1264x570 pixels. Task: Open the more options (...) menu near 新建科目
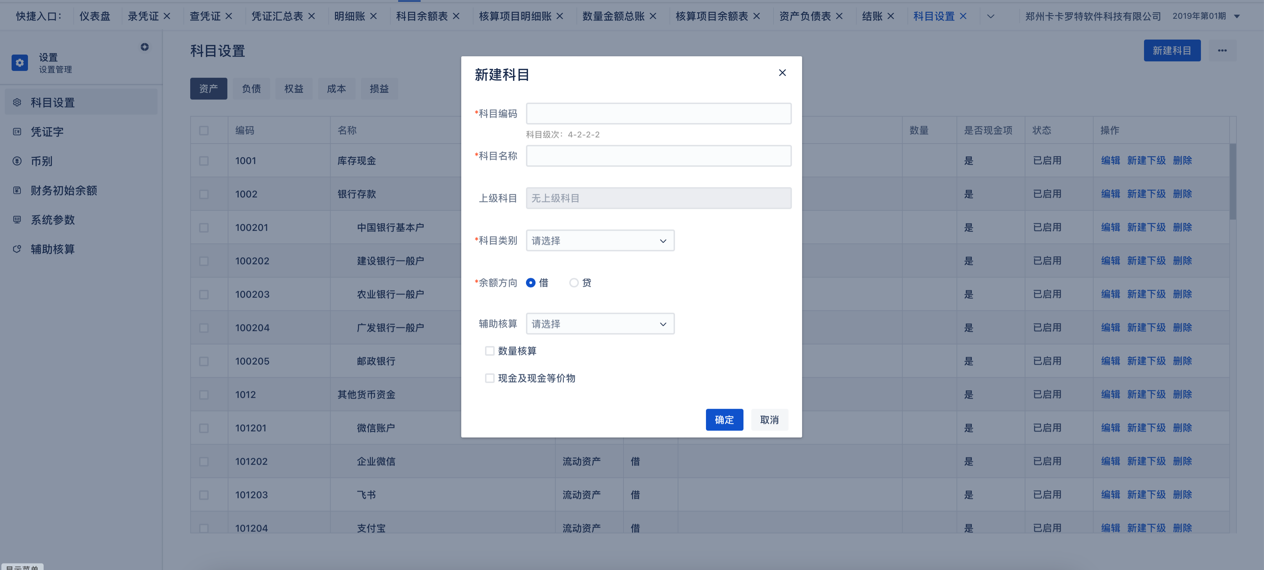click(x=1222, y=50)
